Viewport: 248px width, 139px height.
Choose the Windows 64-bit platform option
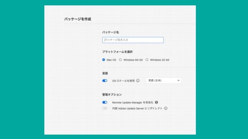(120, 60)
